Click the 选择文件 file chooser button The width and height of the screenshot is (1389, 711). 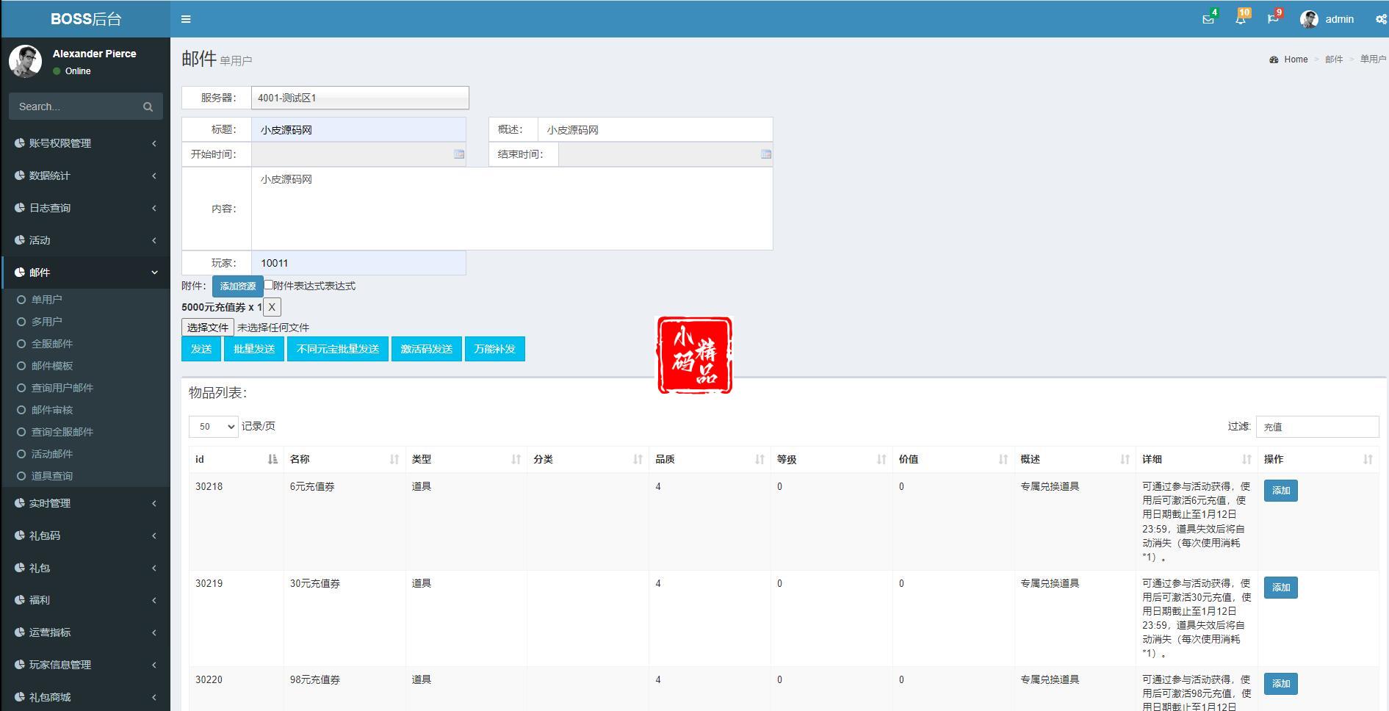tap(208, 328)
